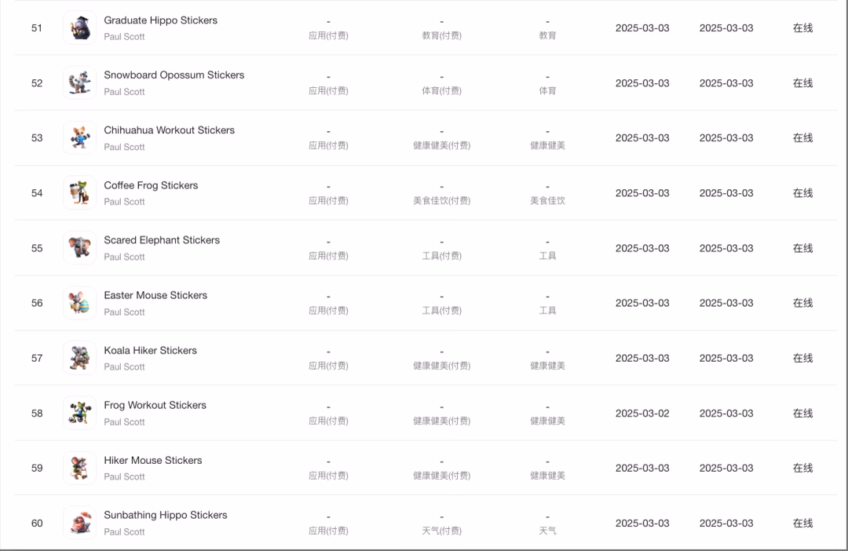Image resolution: width=848 pixels, height=551 pixels.
Task: Click Paul Scott under Snowboard Opossum Stickers
Action: click(x=124, y=92)
